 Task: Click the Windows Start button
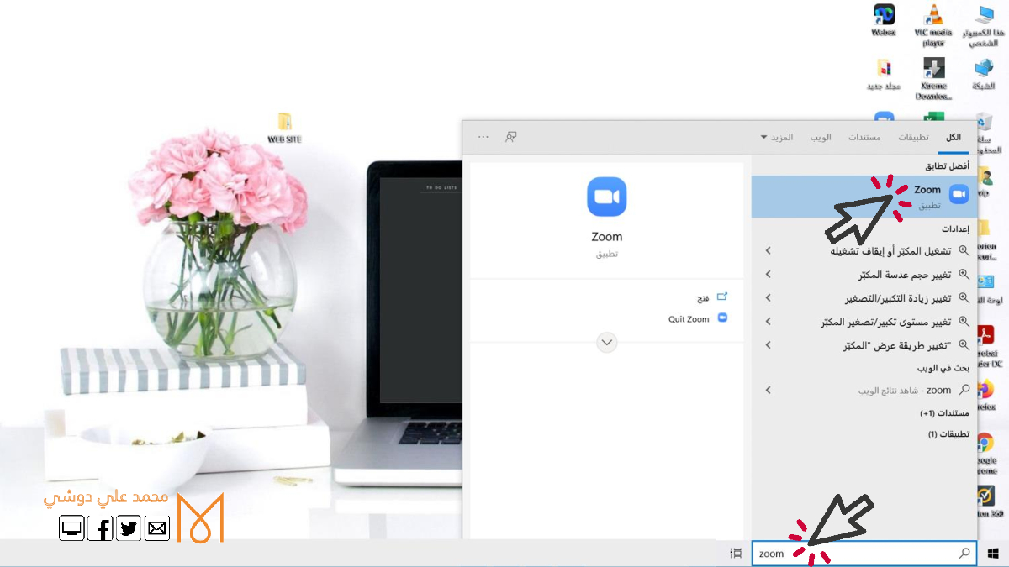993,554
